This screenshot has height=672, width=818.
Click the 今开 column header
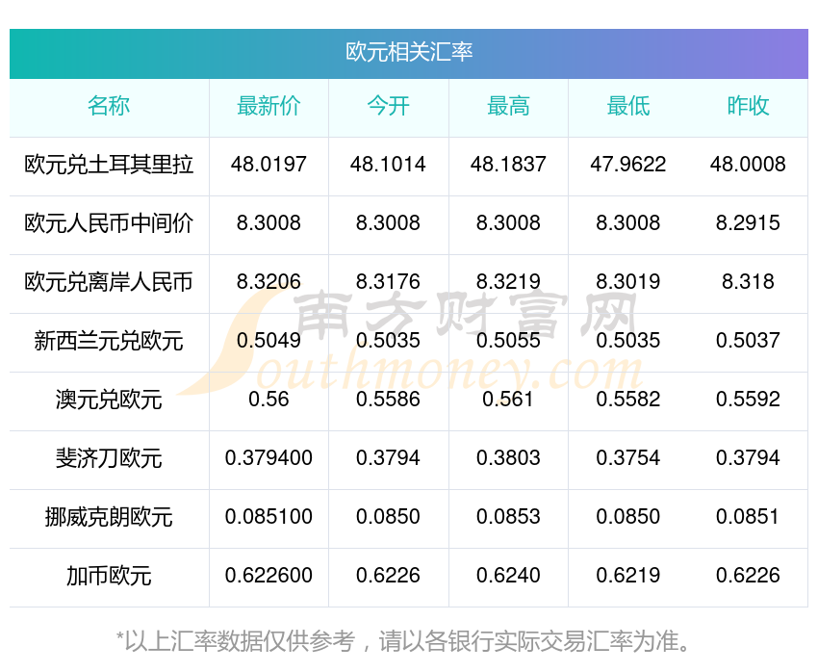(x=388, y=106)
